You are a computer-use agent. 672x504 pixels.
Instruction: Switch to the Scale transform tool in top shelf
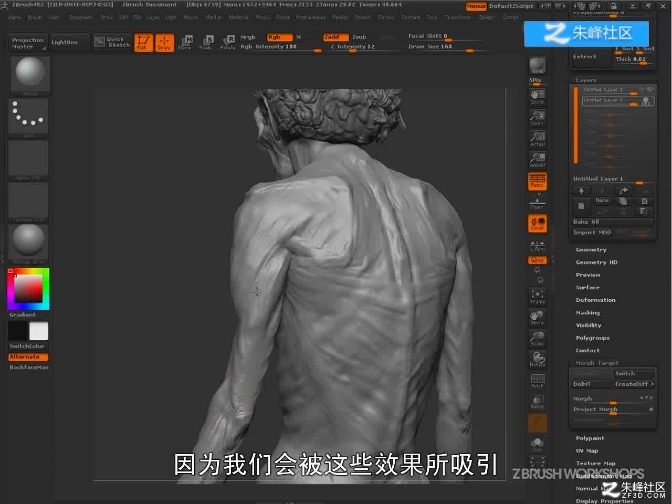coord(206,42)
